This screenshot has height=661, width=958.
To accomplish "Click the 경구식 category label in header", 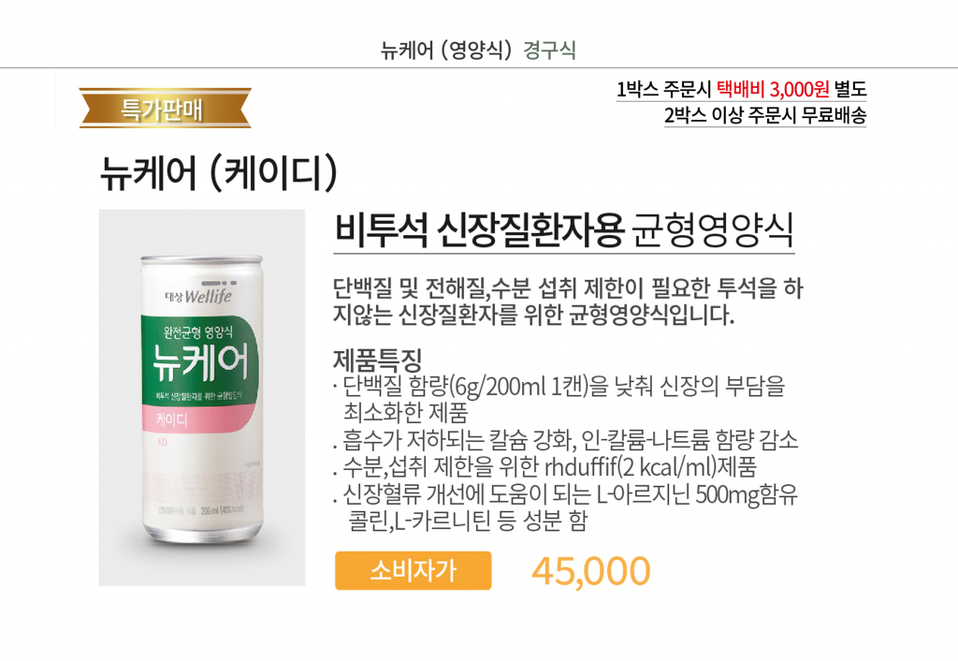I will [549, 50].
